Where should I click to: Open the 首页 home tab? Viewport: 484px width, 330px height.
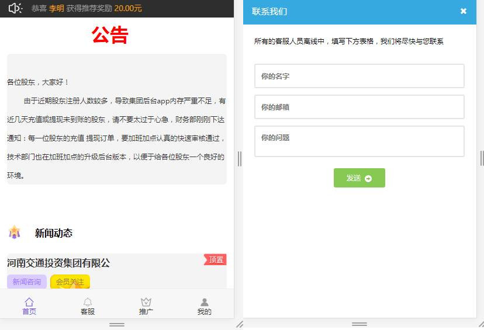coord(29,306)
